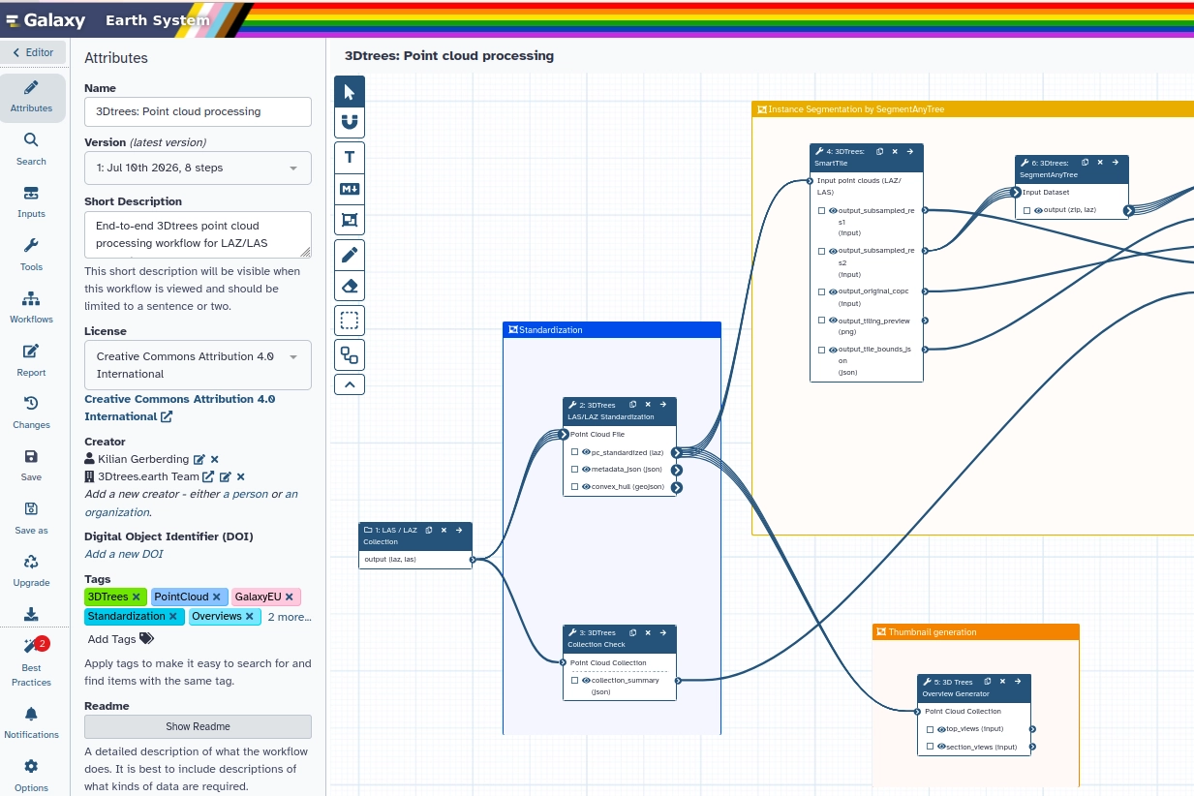The width and height of the screenshot is (1194, 796).
Task: Select the Thumbnail generation frame header
Action: 976,632
